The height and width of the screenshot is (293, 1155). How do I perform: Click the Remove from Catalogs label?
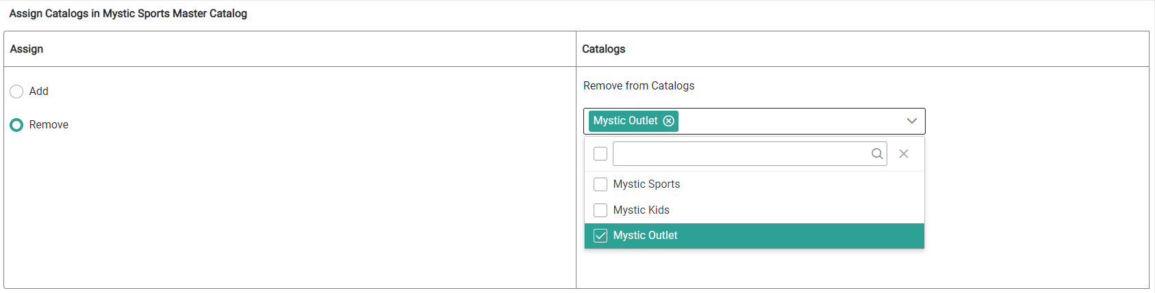click(639, 86)
